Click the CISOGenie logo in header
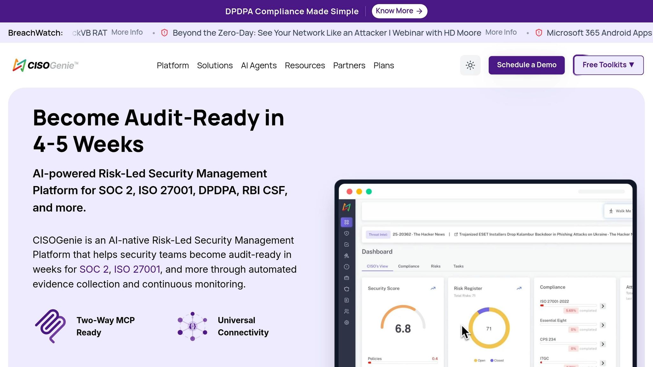 pos(45,65)
